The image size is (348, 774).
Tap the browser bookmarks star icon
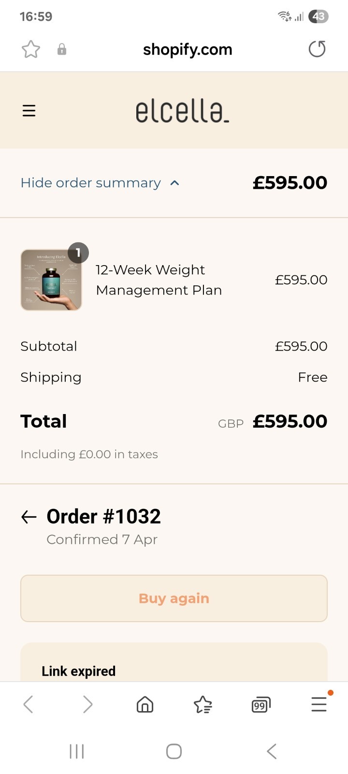[203, 704]
